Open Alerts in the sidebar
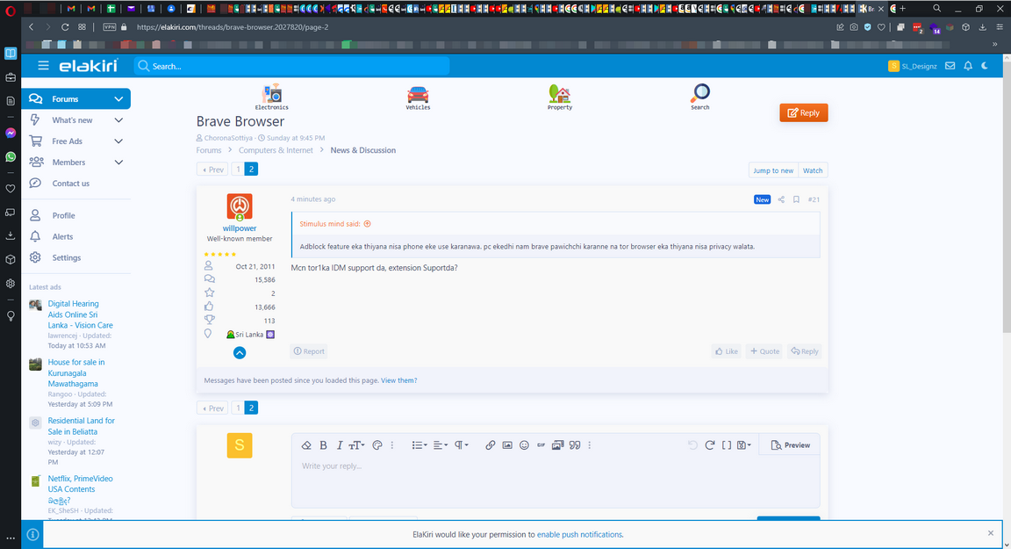Image resolution: width=1011 pixels, height=549 pixels. click(62, 237)
